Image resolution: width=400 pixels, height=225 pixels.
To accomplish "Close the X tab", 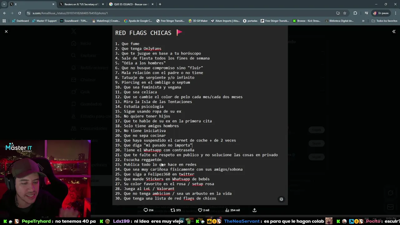I will pos(53,4).
